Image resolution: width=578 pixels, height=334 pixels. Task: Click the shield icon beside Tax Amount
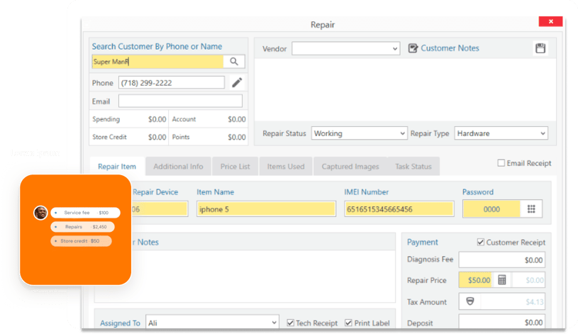coord(469,301)
